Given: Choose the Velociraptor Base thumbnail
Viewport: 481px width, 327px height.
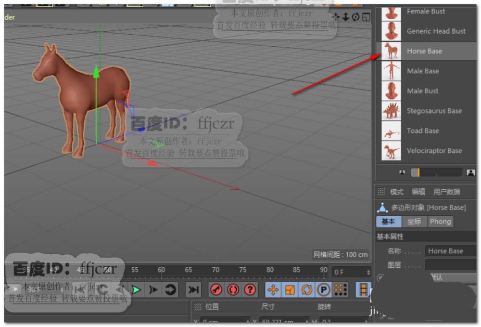Looking at the screenshot, I should click(391, 151).
